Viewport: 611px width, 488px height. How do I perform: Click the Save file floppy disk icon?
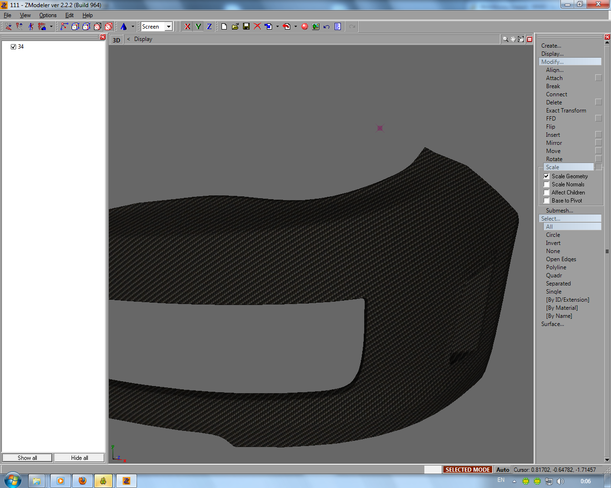[246, 27]
